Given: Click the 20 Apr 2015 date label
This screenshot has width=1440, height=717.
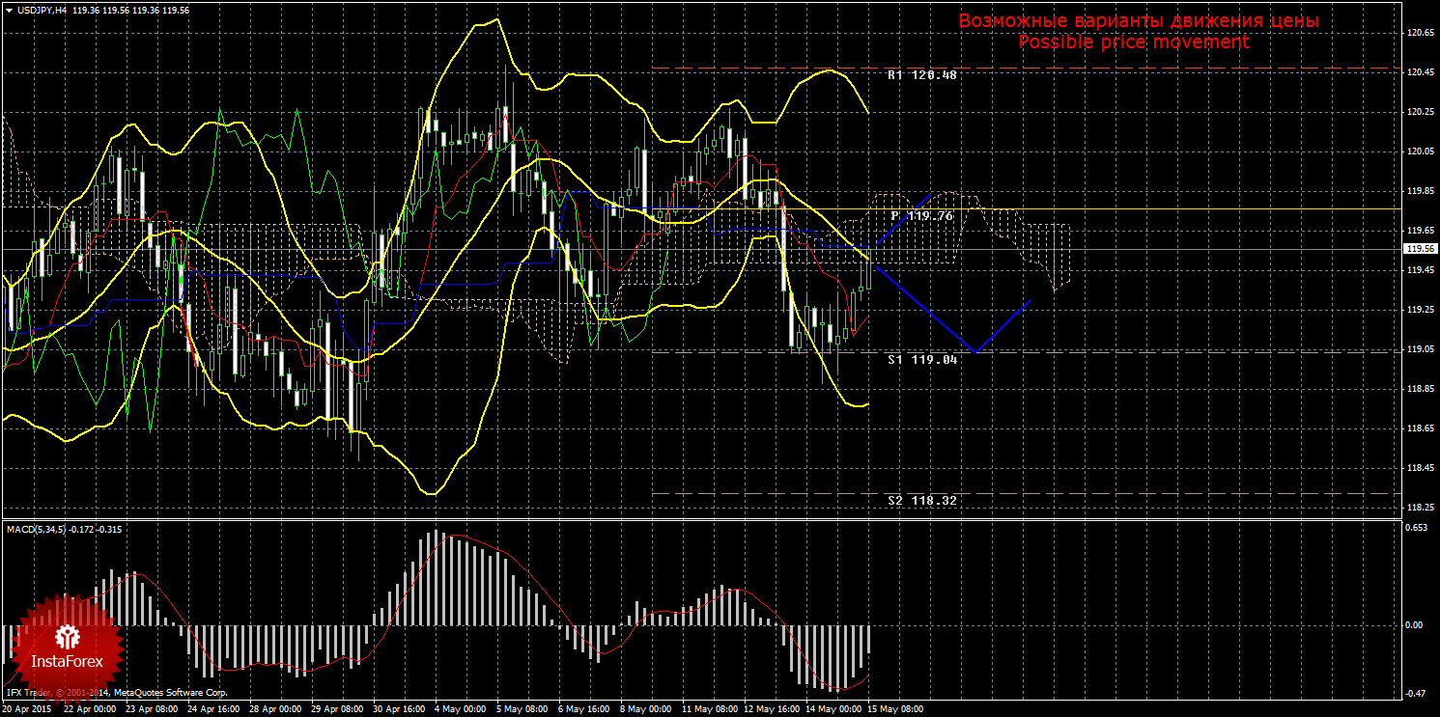Looking at the screenshot, I should click(26, 709).
